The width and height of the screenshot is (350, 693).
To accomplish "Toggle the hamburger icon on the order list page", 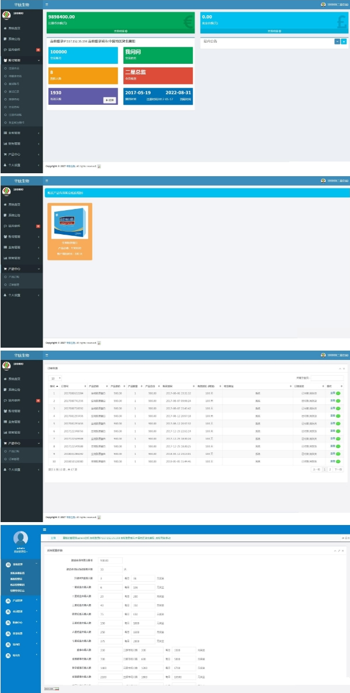I will (47, 355).
